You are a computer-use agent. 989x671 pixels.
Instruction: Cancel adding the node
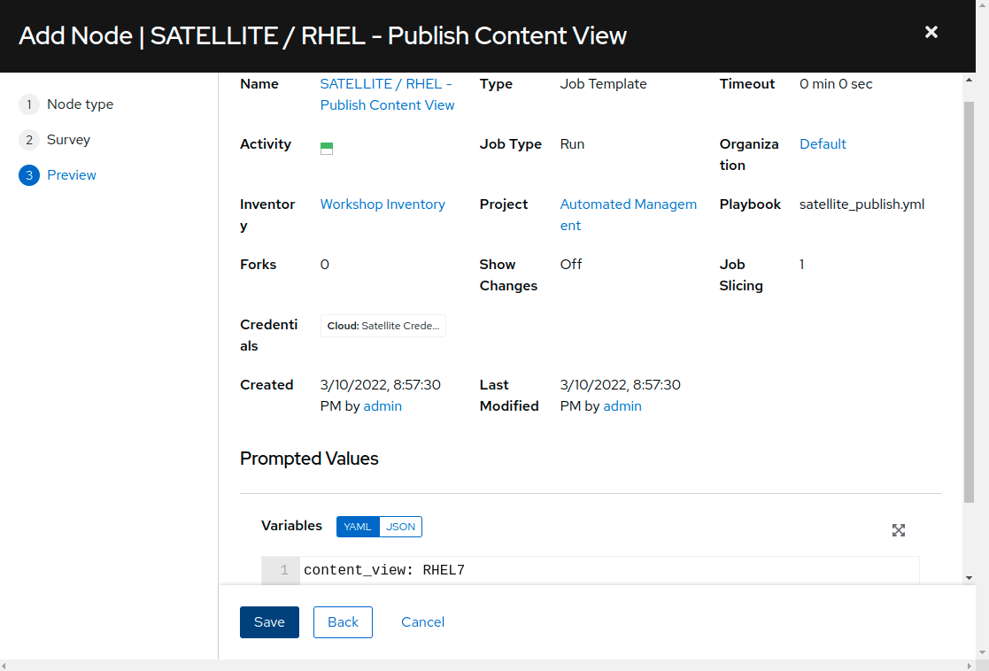pyautogui.click(x=422, y=621)
